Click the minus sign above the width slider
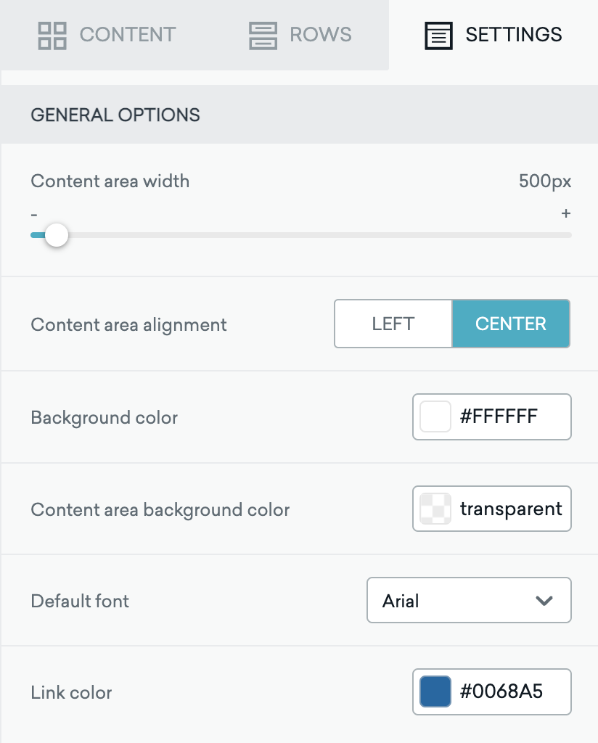This screenshot has height=743, width=598. 33,215
